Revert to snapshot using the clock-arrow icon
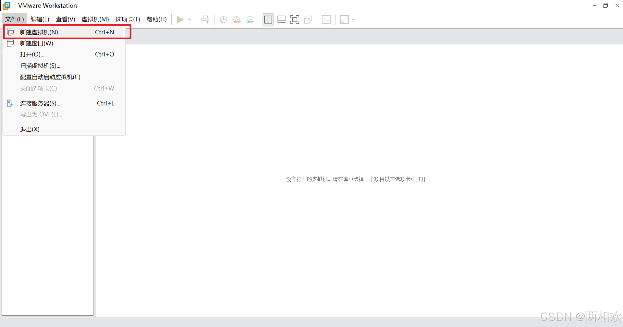Viewport: 623px width, 327px height. pos(237,20)
